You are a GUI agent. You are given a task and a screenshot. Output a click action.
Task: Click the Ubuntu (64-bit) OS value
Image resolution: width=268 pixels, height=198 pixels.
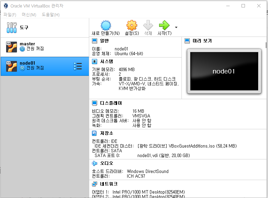(x=129, y=54)
